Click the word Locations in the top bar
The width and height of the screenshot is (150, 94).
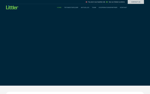[122, 2]
